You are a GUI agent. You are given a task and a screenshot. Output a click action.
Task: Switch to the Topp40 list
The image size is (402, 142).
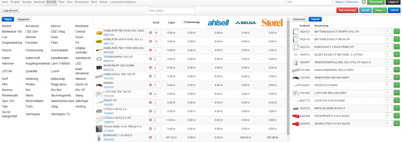315,19
